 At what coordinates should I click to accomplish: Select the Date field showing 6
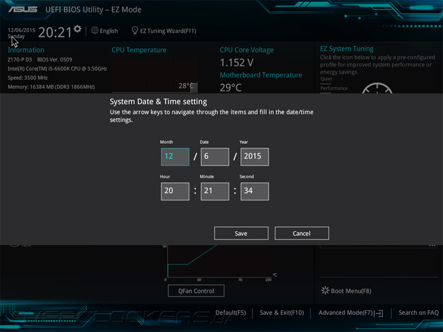[x=215, y=157]
